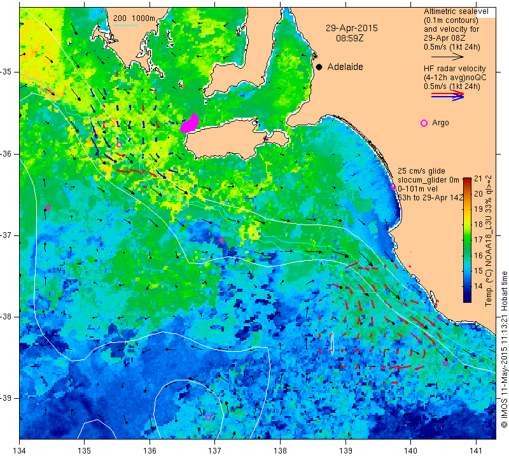Click the latitude axis label -37
This screenshot has width=509, height=458.
(6, 235)
